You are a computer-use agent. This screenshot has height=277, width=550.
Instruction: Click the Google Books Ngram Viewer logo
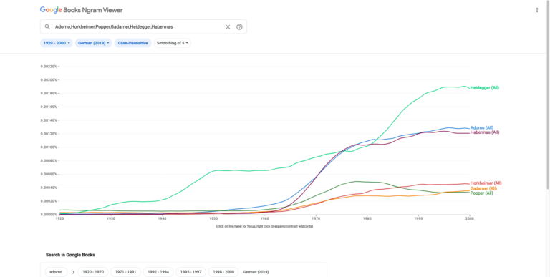pyautogui.click(x=82, y=10)
